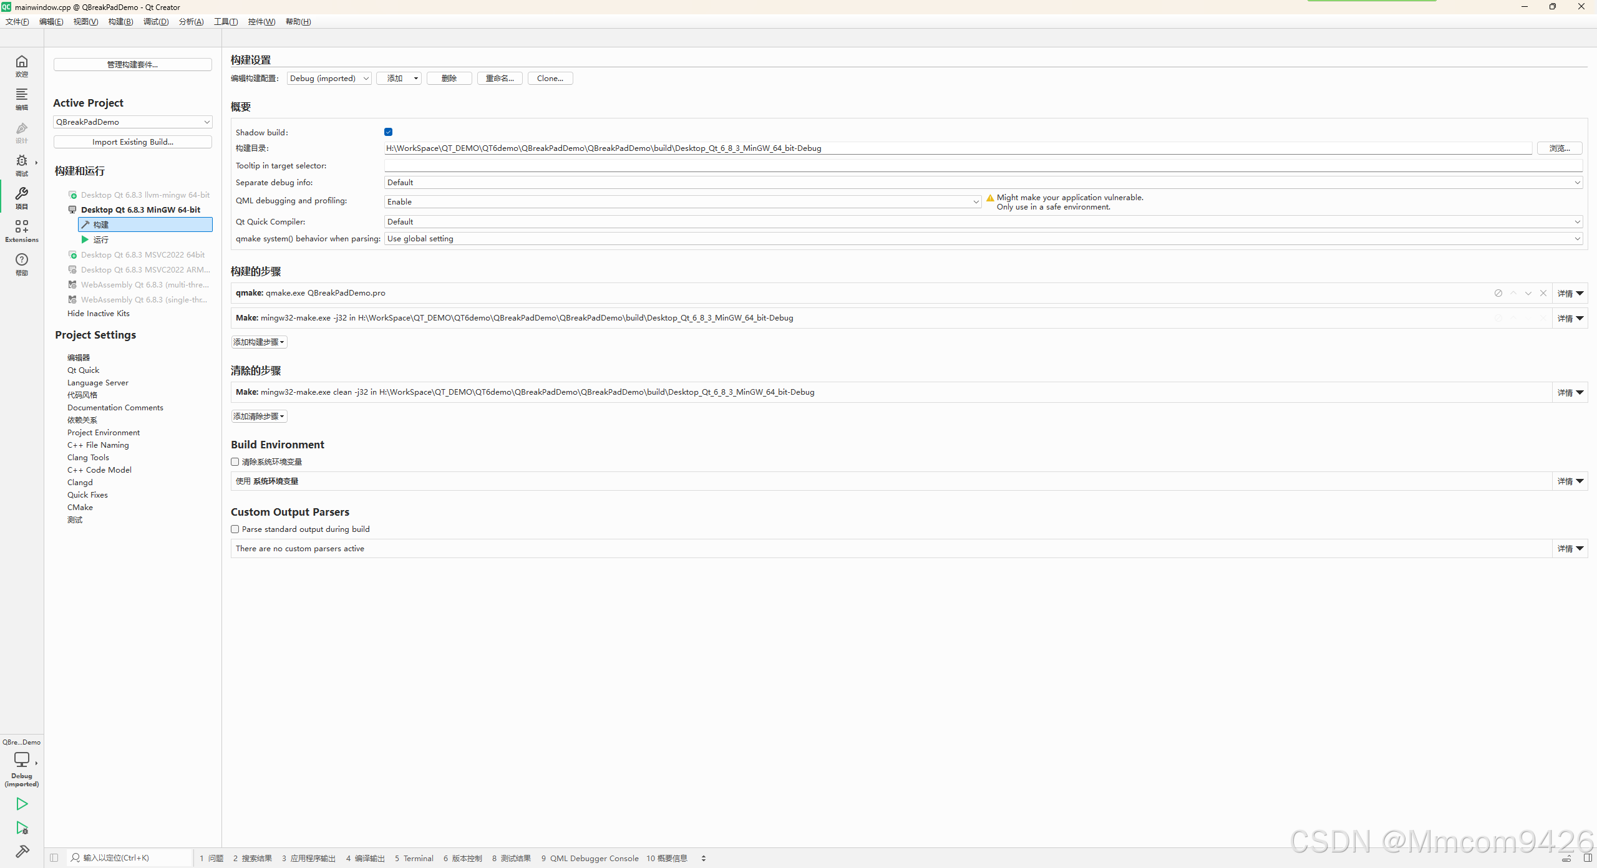Uncheck the Shadow build checkbox
Screen dimensions: 1597x868
point(388,132)
